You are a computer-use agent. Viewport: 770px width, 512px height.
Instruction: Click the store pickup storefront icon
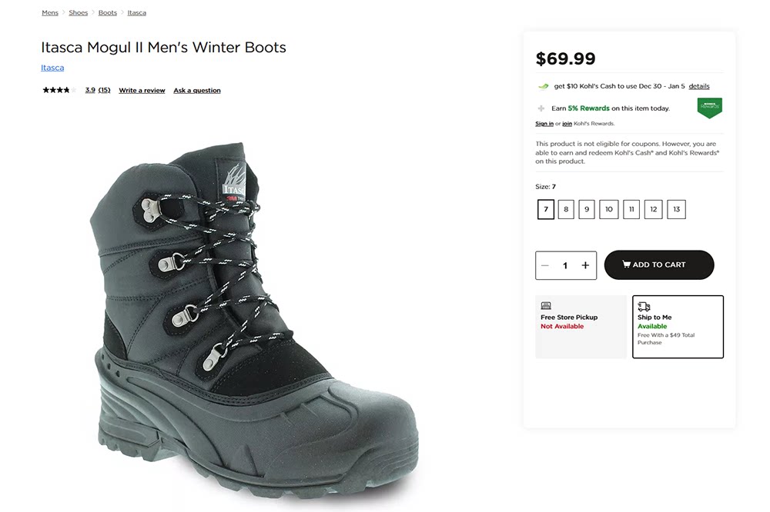coord(546,306)
